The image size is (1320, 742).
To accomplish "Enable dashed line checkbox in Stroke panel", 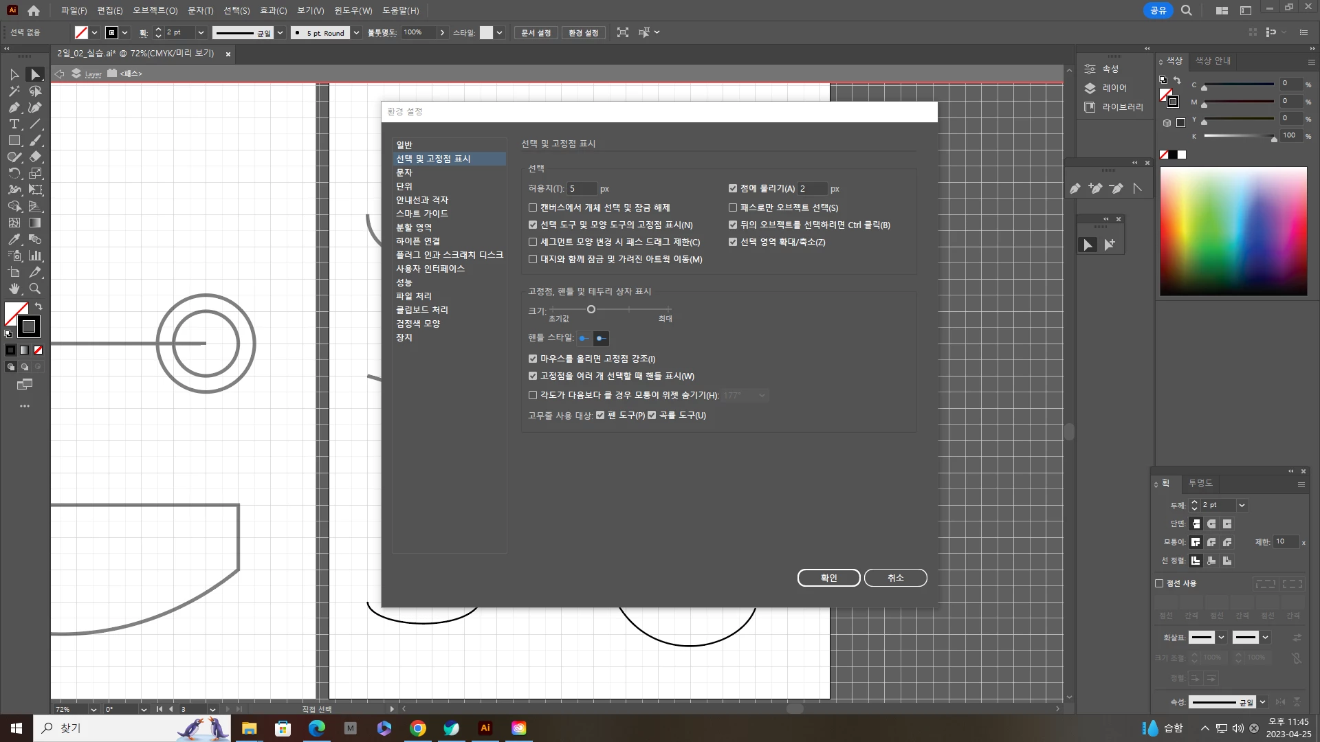I will pyautogui.click(x=1159, y=583).
